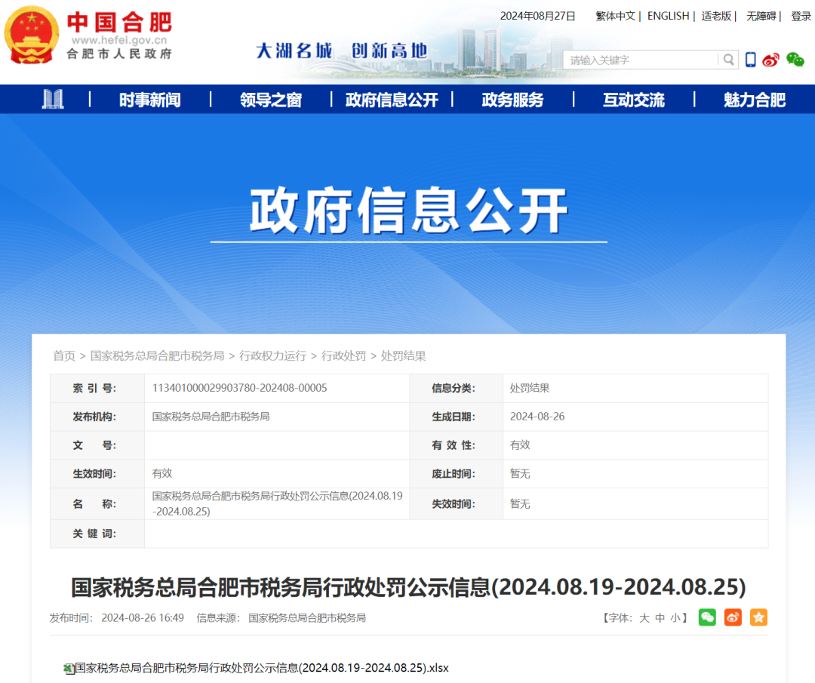Click the 文号 label cell
Screen dimensions: 815x683
97,445
